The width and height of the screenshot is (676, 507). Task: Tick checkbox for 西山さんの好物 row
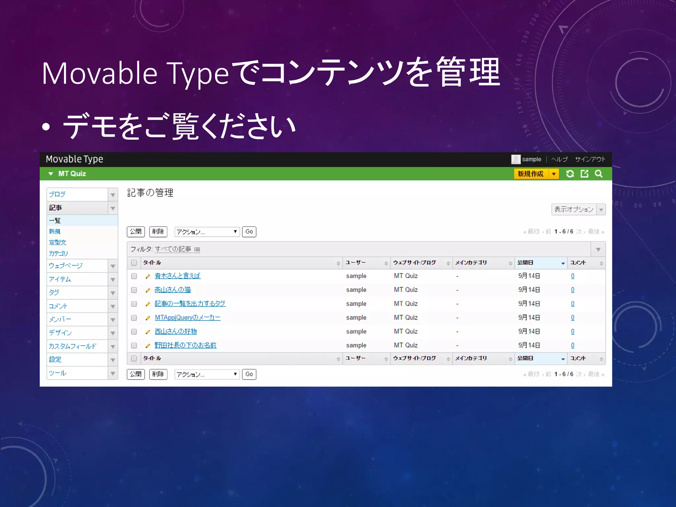(134, 331)
